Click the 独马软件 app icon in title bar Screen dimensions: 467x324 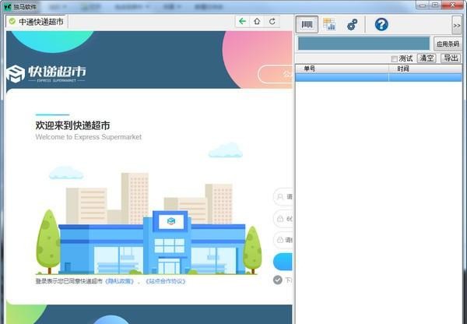click(8, 6)
